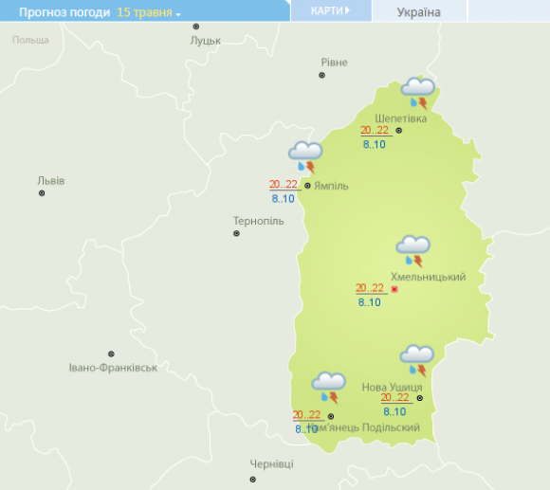Click the Шепетівка city marker dot

tap(399, 131)
